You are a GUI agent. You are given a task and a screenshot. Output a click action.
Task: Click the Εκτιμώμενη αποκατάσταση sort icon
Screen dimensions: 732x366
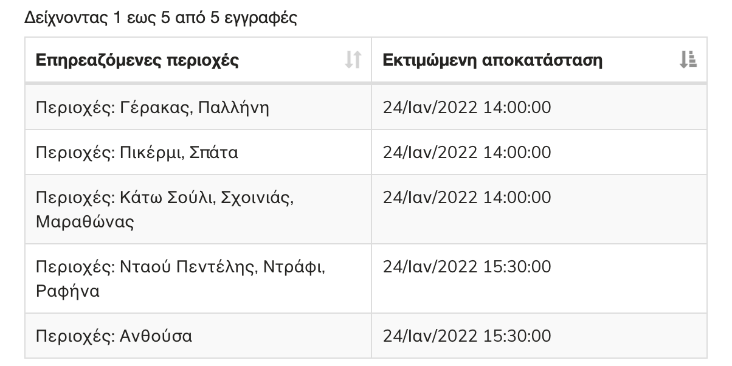tap(688, 60)
